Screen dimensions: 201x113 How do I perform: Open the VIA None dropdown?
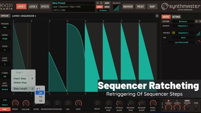tap(183, 38)
